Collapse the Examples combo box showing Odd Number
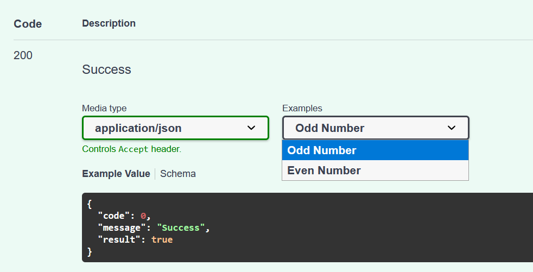 pos(375,128)
